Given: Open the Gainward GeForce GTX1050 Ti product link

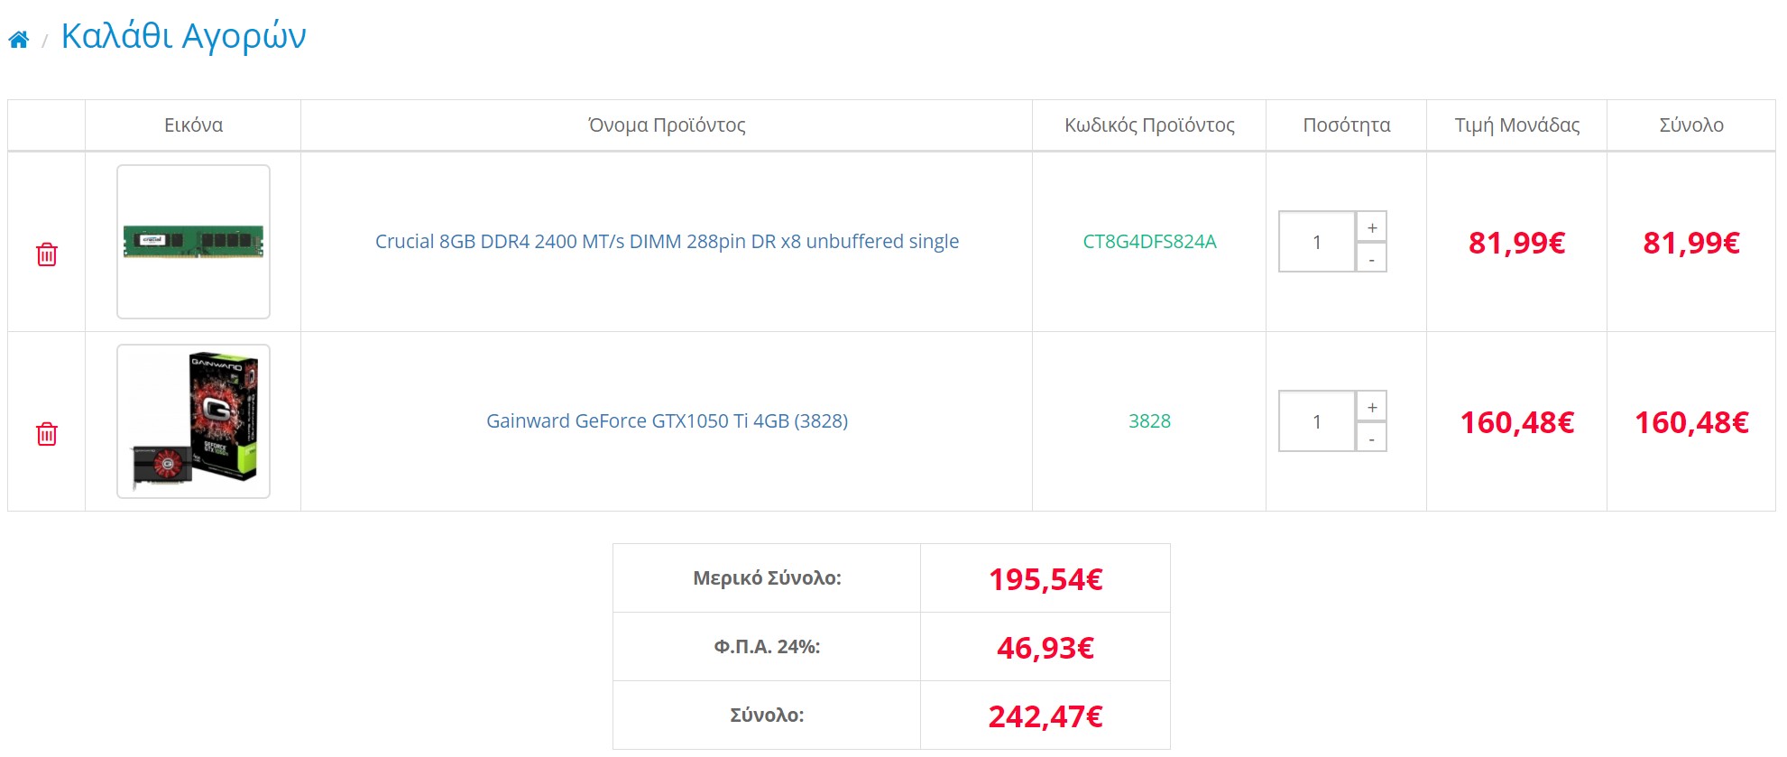Looking at the screenshot, I should click(x=667, y=421).
